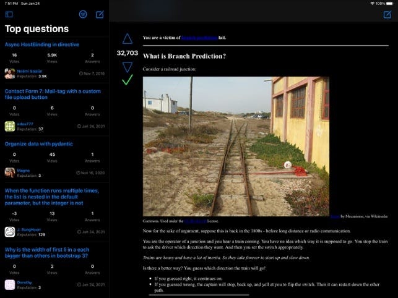The height and width of the screenshot is (298, 398).
Task: Click the 5.9K views count
Action: 52,55
